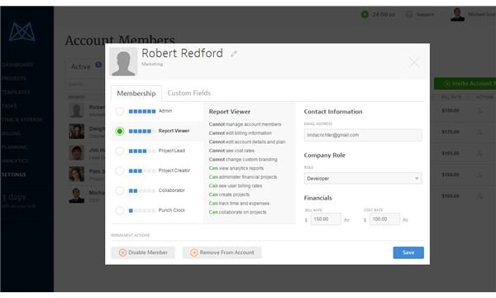
Task: Click the Financials heading
Action: [318, 198]
